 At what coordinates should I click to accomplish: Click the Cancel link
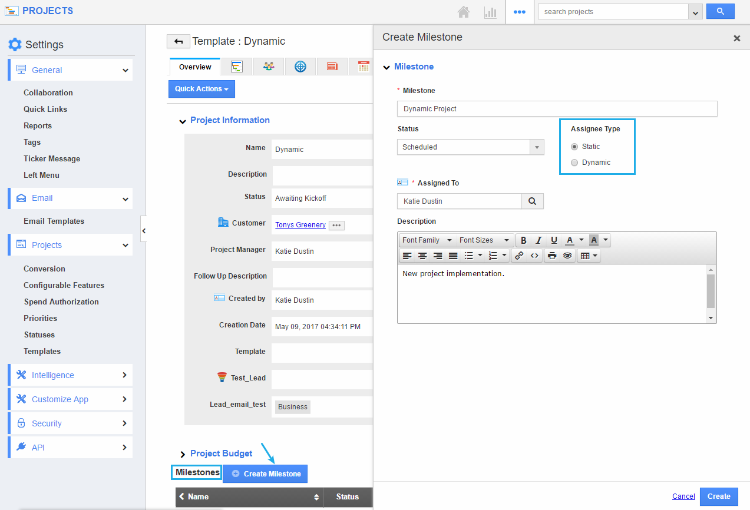tap(683, 496)
